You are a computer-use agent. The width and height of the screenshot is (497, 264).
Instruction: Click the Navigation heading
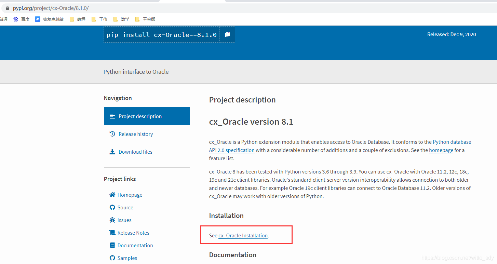pos(118,98)
